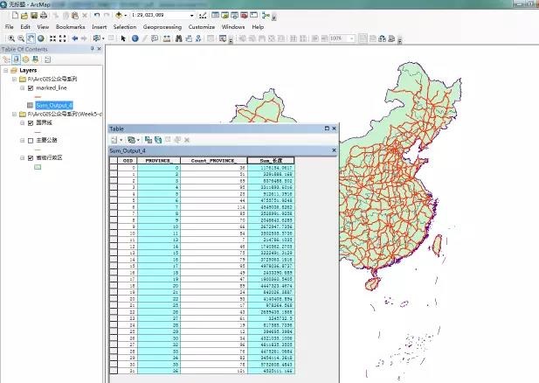Collapse the marked_line layer expander
Viewport: 539px width, 383px height.
pyautogui.click(x=23, y=88)
